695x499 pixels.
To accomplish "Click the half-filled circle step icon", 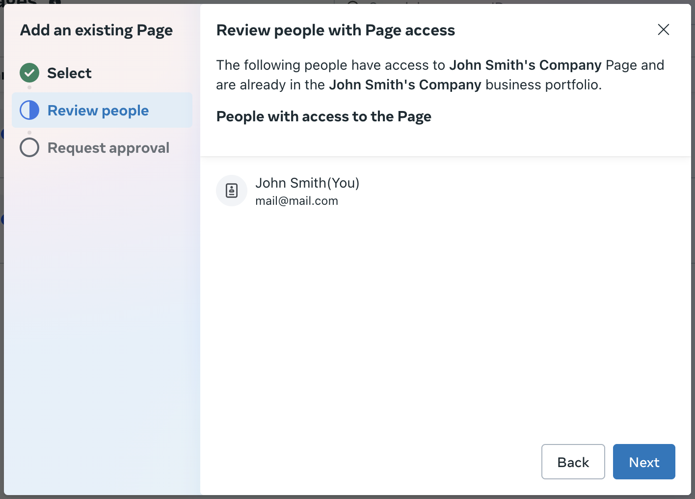I will pyautogui.click(x=29, y=111).
